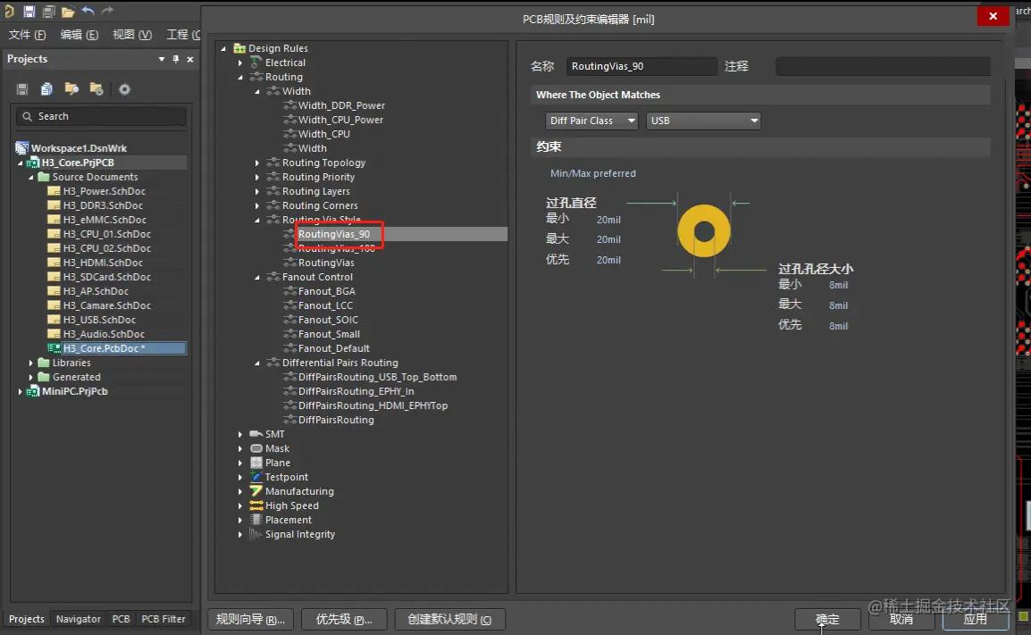Expand the Electrical rules category
This screenshot has width=1031, height=635.
[x=240, y=63]
